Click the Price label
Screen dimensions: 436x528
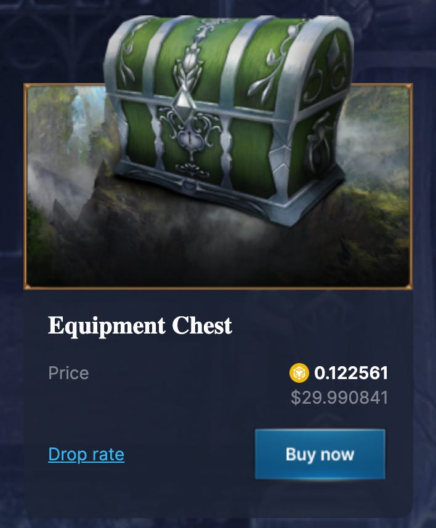68,373
